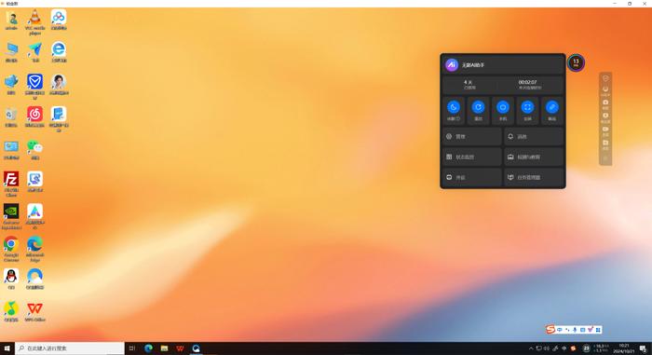
Task: Open the Recycle Bin icon
Action: click(11, 117)
